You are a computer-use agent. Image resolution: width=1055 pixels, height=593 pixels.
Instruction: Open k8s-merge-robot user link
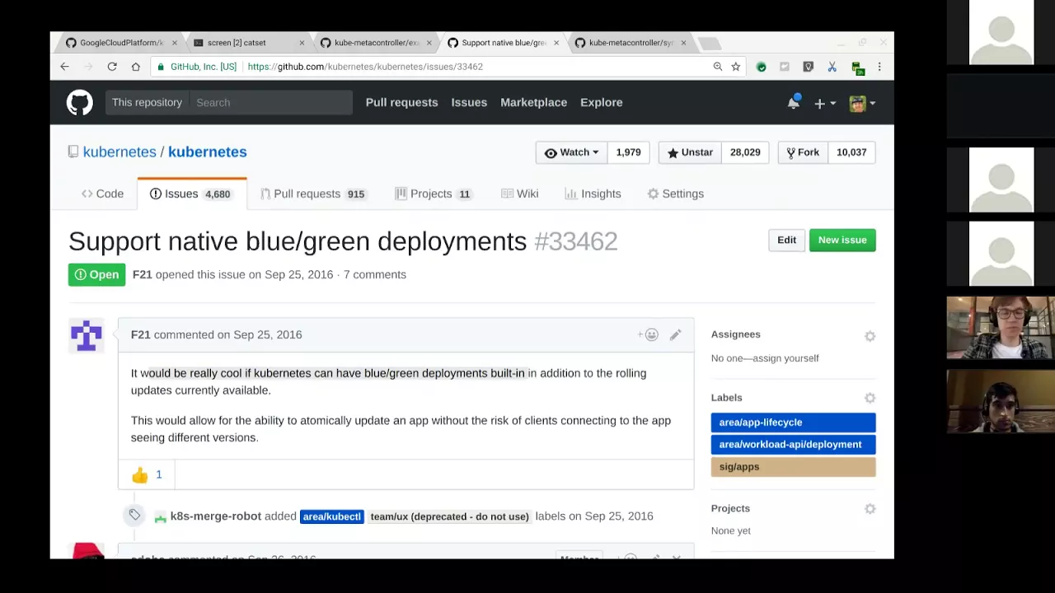pyautogui.click(x=215, y=516)
